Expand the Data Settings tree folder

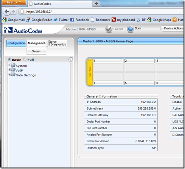click(x=10, y=74)
